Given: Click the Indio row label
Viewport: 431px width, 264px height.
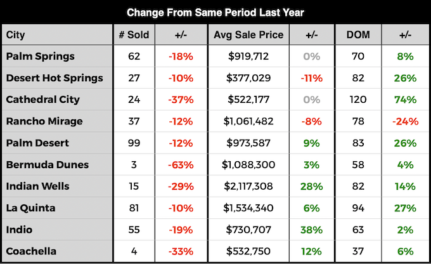Looking at the screenshot, I should [x=19, y=229].
